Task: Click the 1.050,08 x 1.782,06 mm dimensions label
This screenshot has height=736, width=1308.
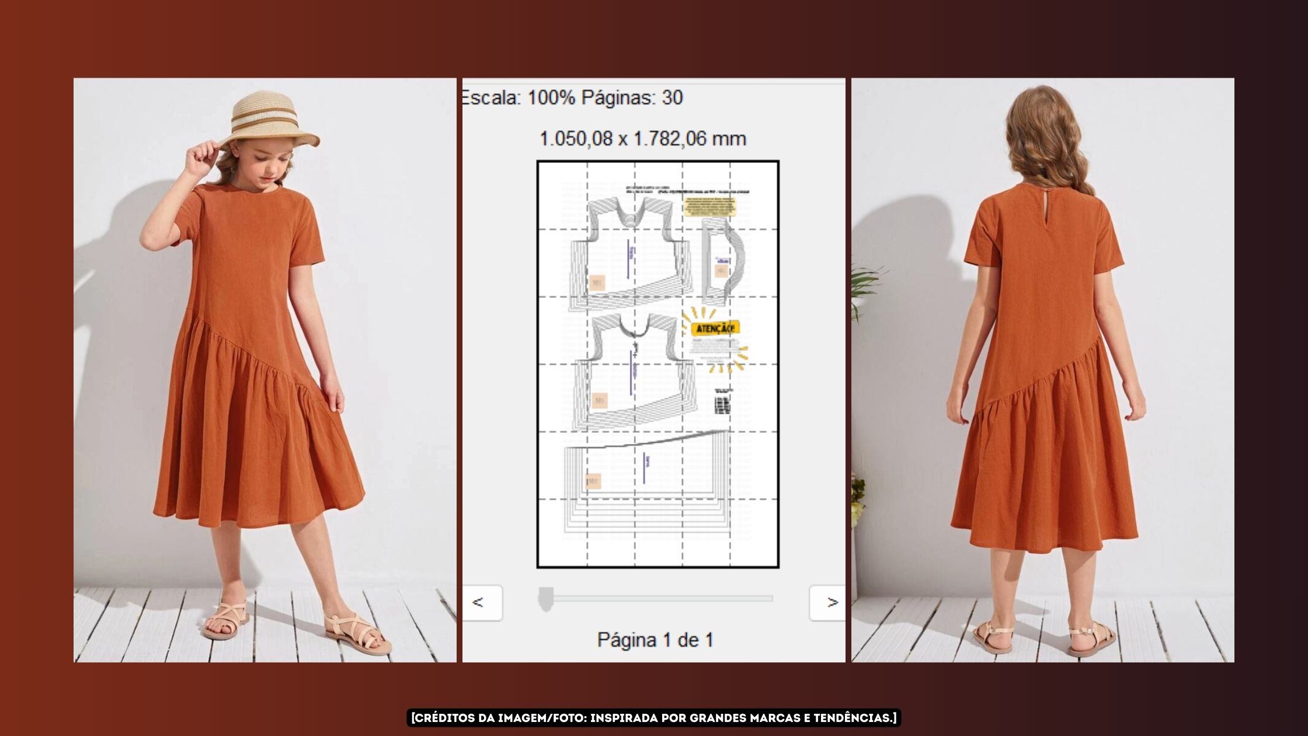Action: click(642, 139)
